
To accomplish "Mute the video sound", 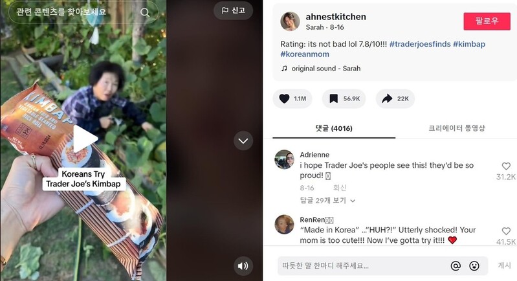I will coord(243,265).
